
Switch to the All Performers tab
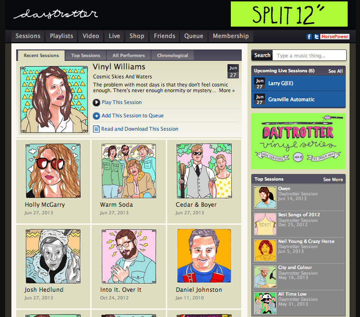(x=129, y=56)
